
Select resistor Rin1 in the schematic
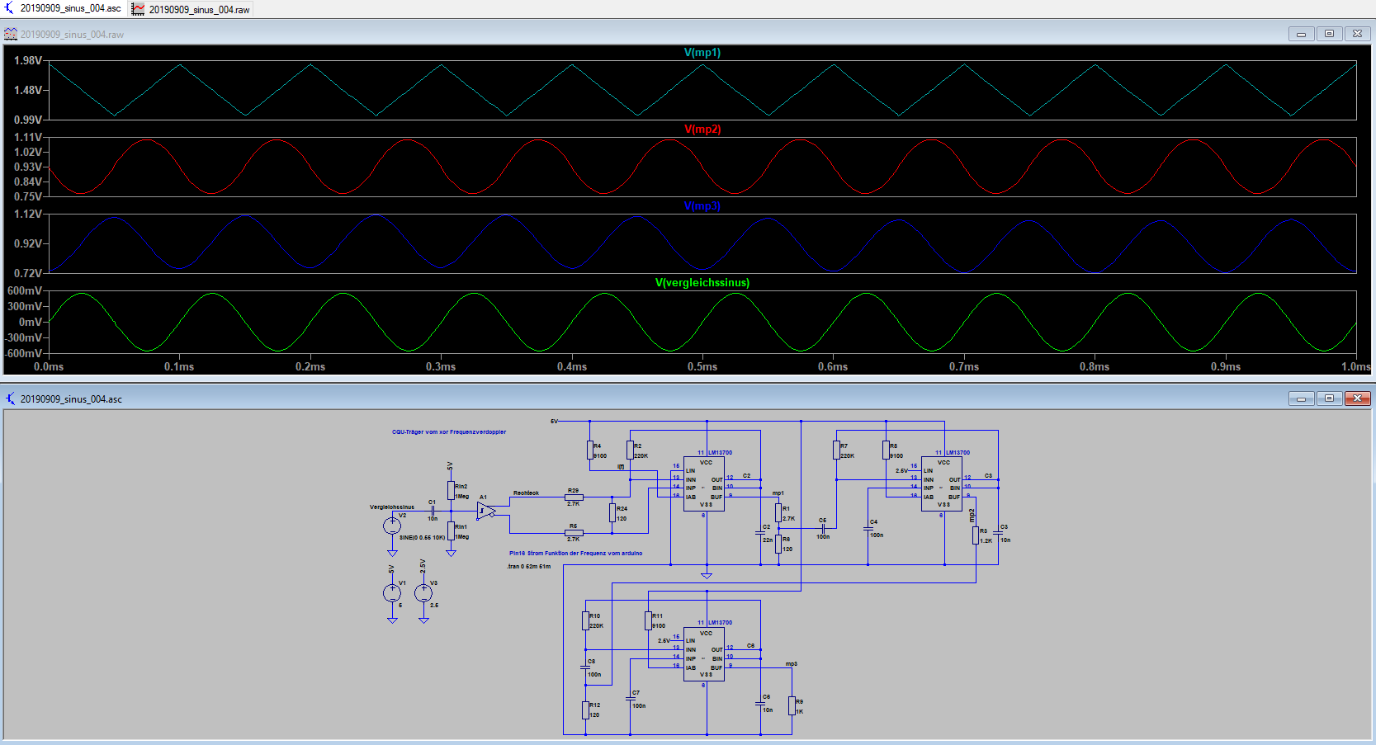point(451,530)
